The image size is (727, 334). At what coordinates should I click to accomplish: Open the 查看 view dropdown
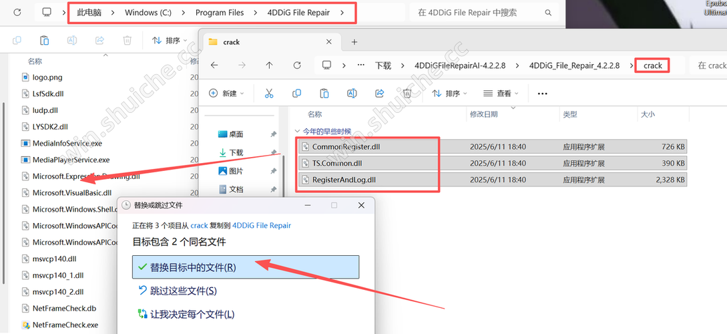pyautogui.click(x=500, y=94)
